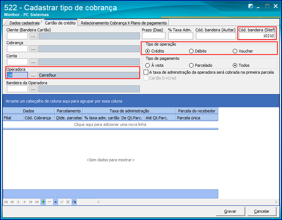Select Débito operation type

click(x=197, y=51)
